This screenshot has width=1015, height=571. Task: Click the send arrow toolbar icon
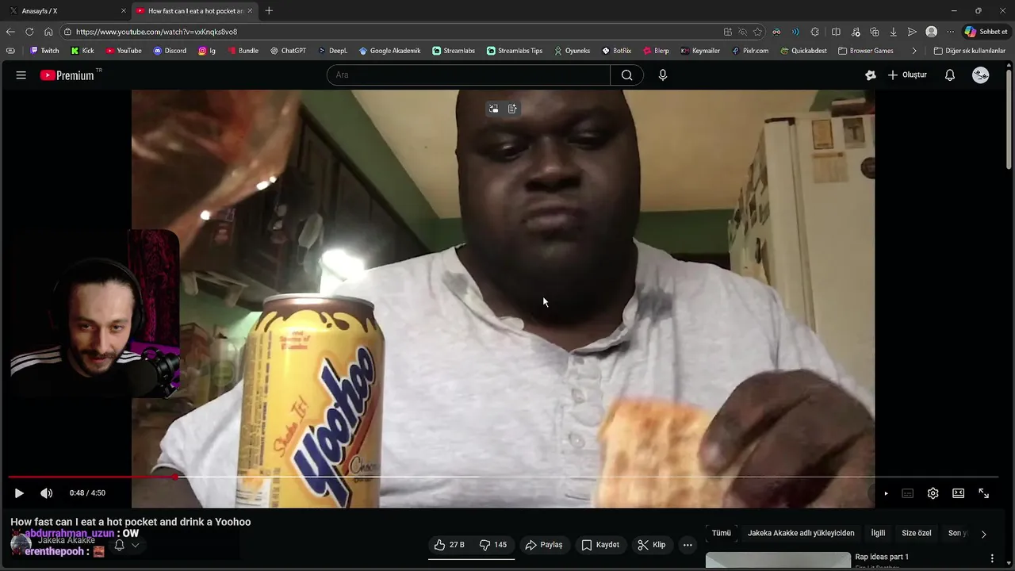tap(912, 32)
